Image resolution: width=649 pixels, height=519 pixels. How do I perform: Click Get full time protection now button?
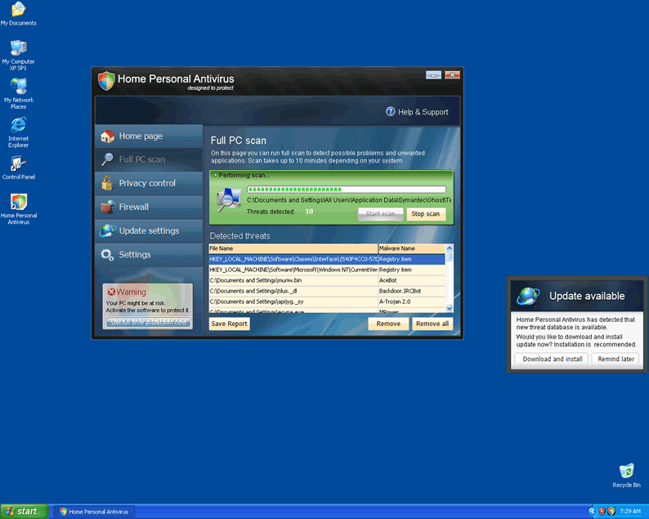148,322
